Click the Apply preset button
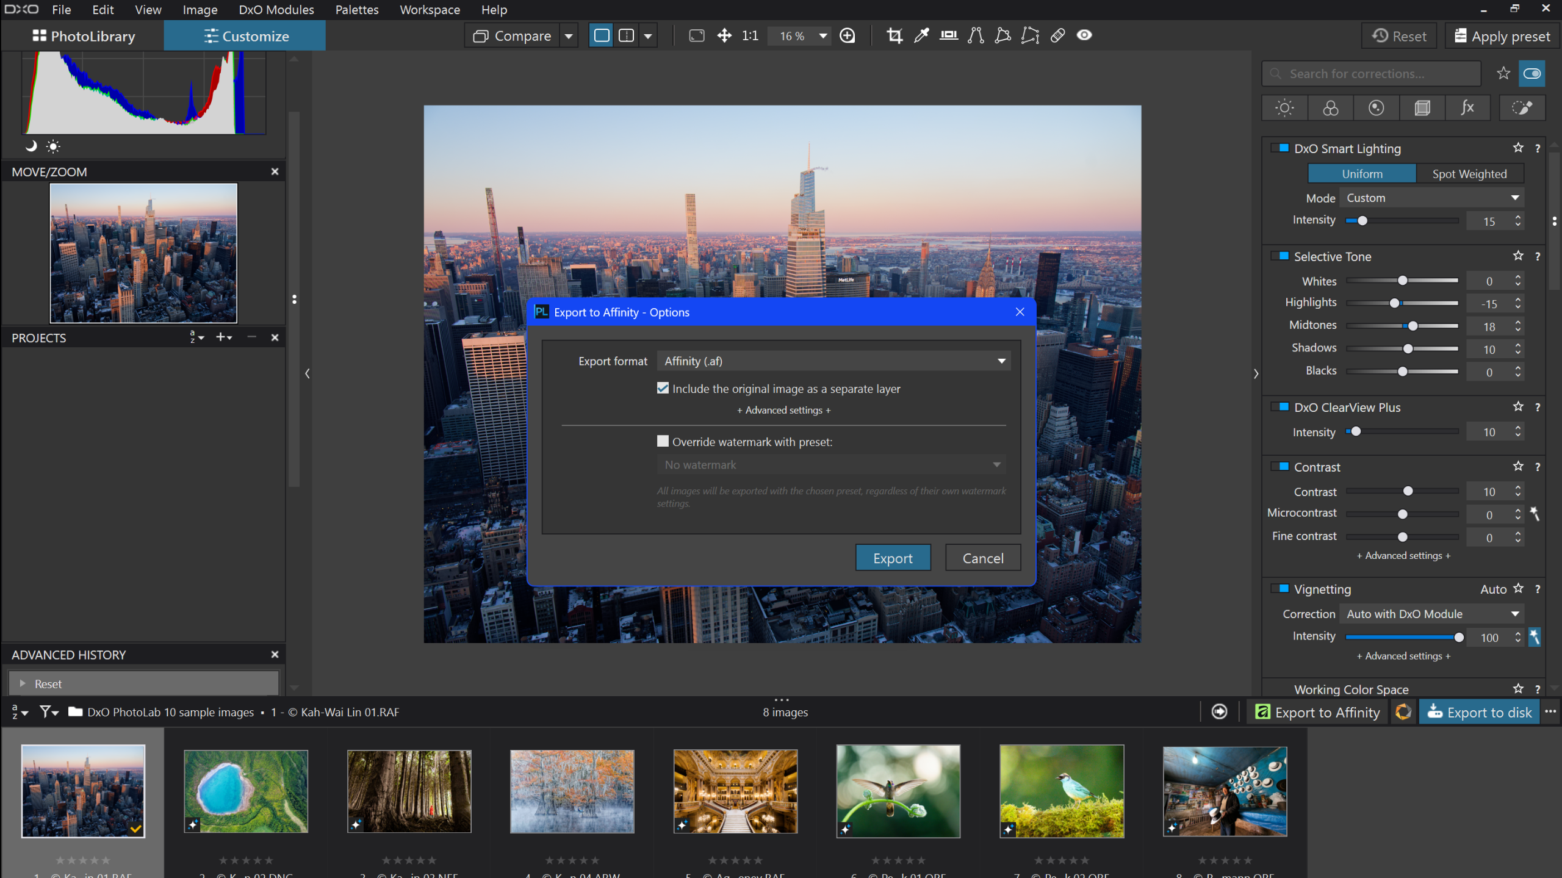Image resolution: width=1562 pixels, height=878 pixels. coord(1502,36)
